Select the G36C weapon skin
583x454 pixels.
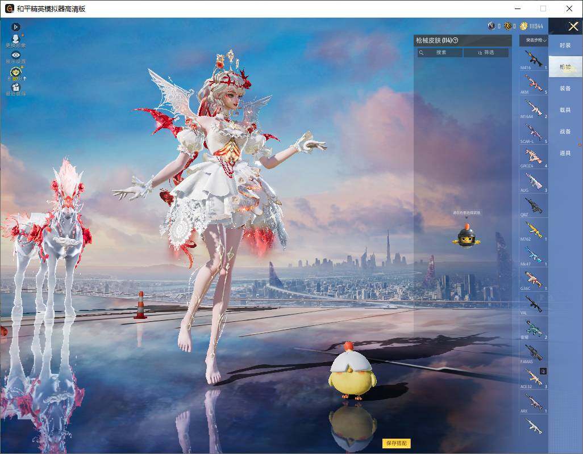coord(534,280)
